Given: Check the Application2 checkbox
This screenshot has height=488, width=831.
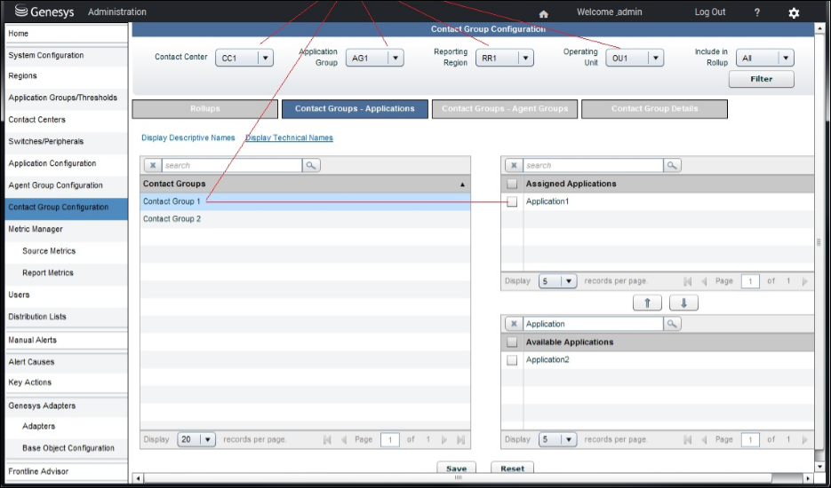Looking at the screenshot, I should 512,360.
